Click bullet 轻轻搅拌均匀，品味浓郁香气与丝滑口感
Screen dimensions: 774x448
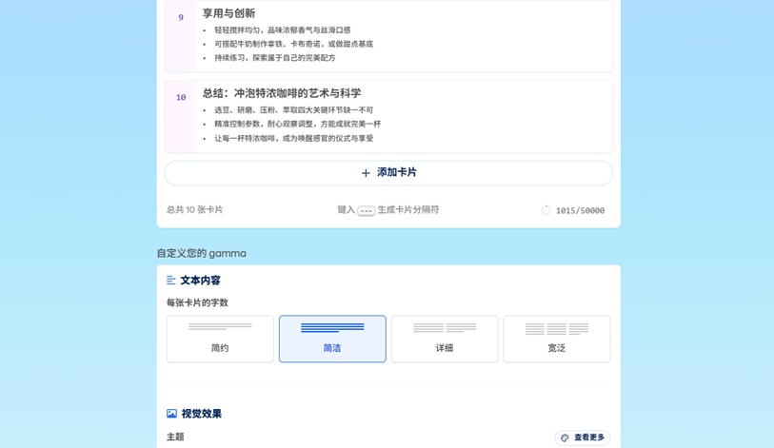pyautogui.click(x=283, y=30)
